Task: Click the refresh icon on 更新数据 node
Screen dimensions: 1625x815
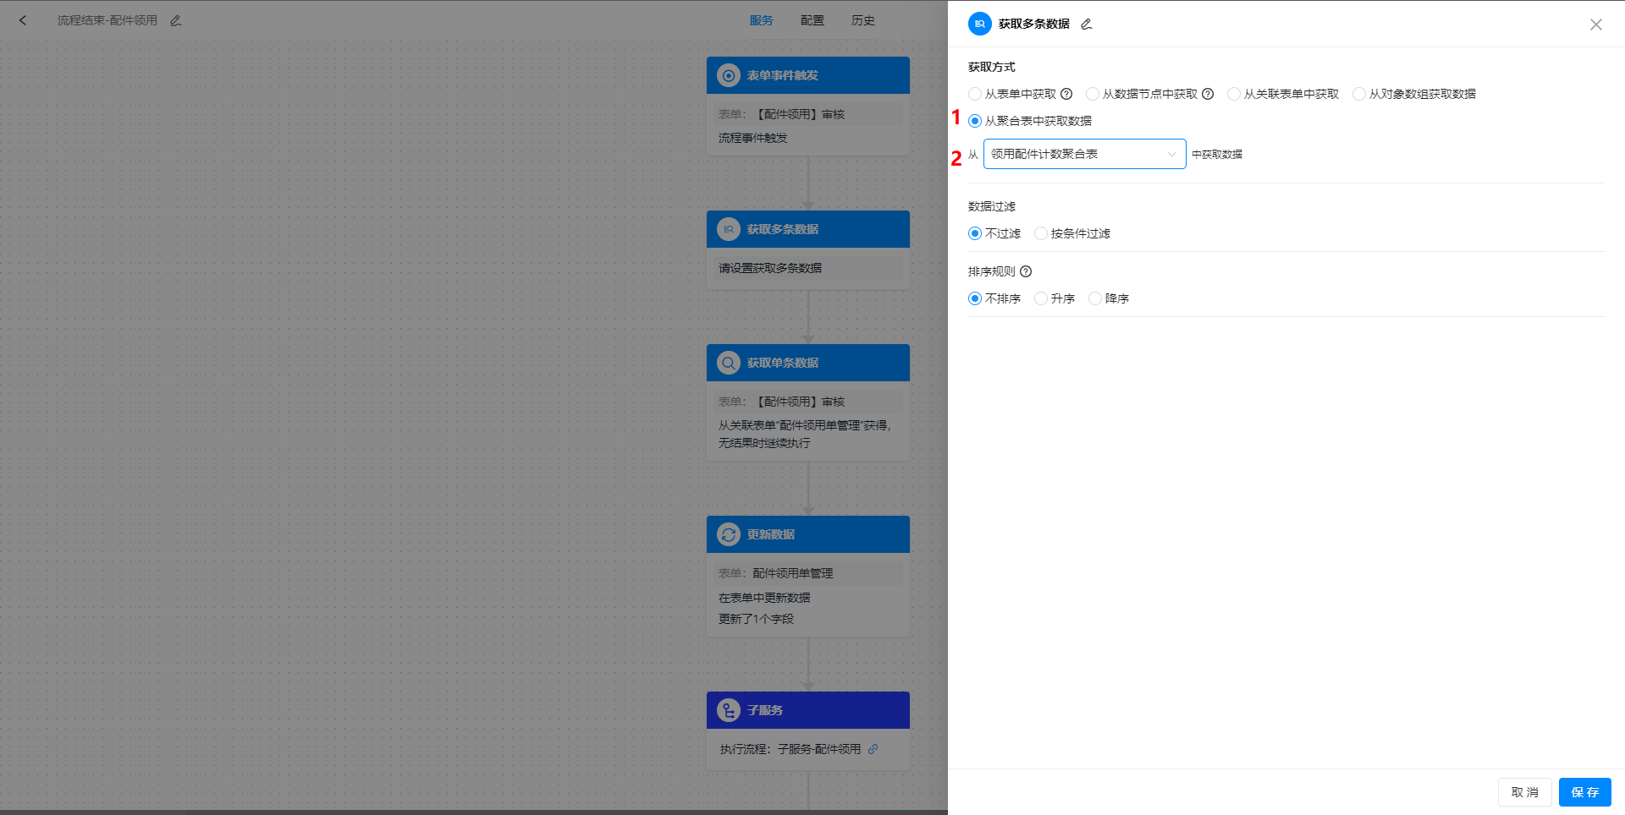Action: pos(728,534)
